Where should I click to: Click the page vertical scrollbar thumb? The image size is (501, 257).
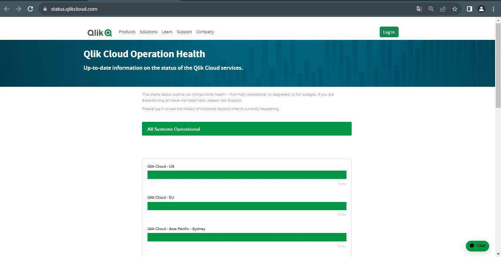coord(498,65)
